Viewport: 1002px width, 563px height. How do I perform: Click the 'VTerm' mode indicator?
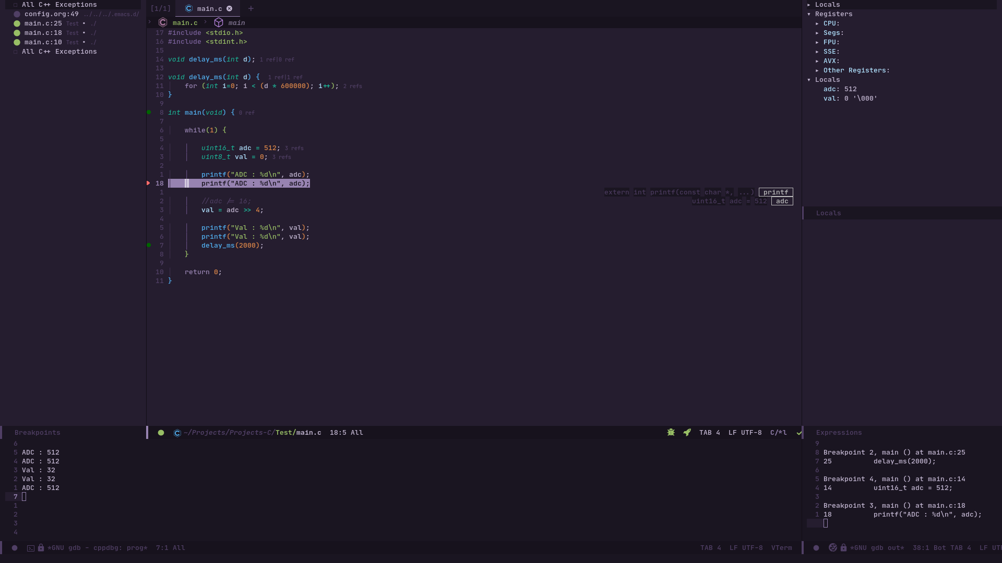coord(782,548)
